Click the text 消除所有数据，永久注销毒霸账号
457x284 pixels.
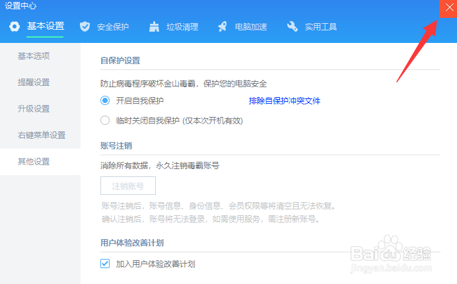[160, 166]
